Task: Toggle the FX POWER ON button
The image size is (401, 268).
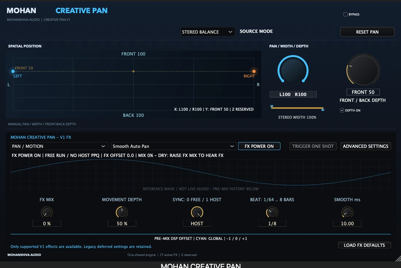Action: pyautogui.click(x=259, y=146)
